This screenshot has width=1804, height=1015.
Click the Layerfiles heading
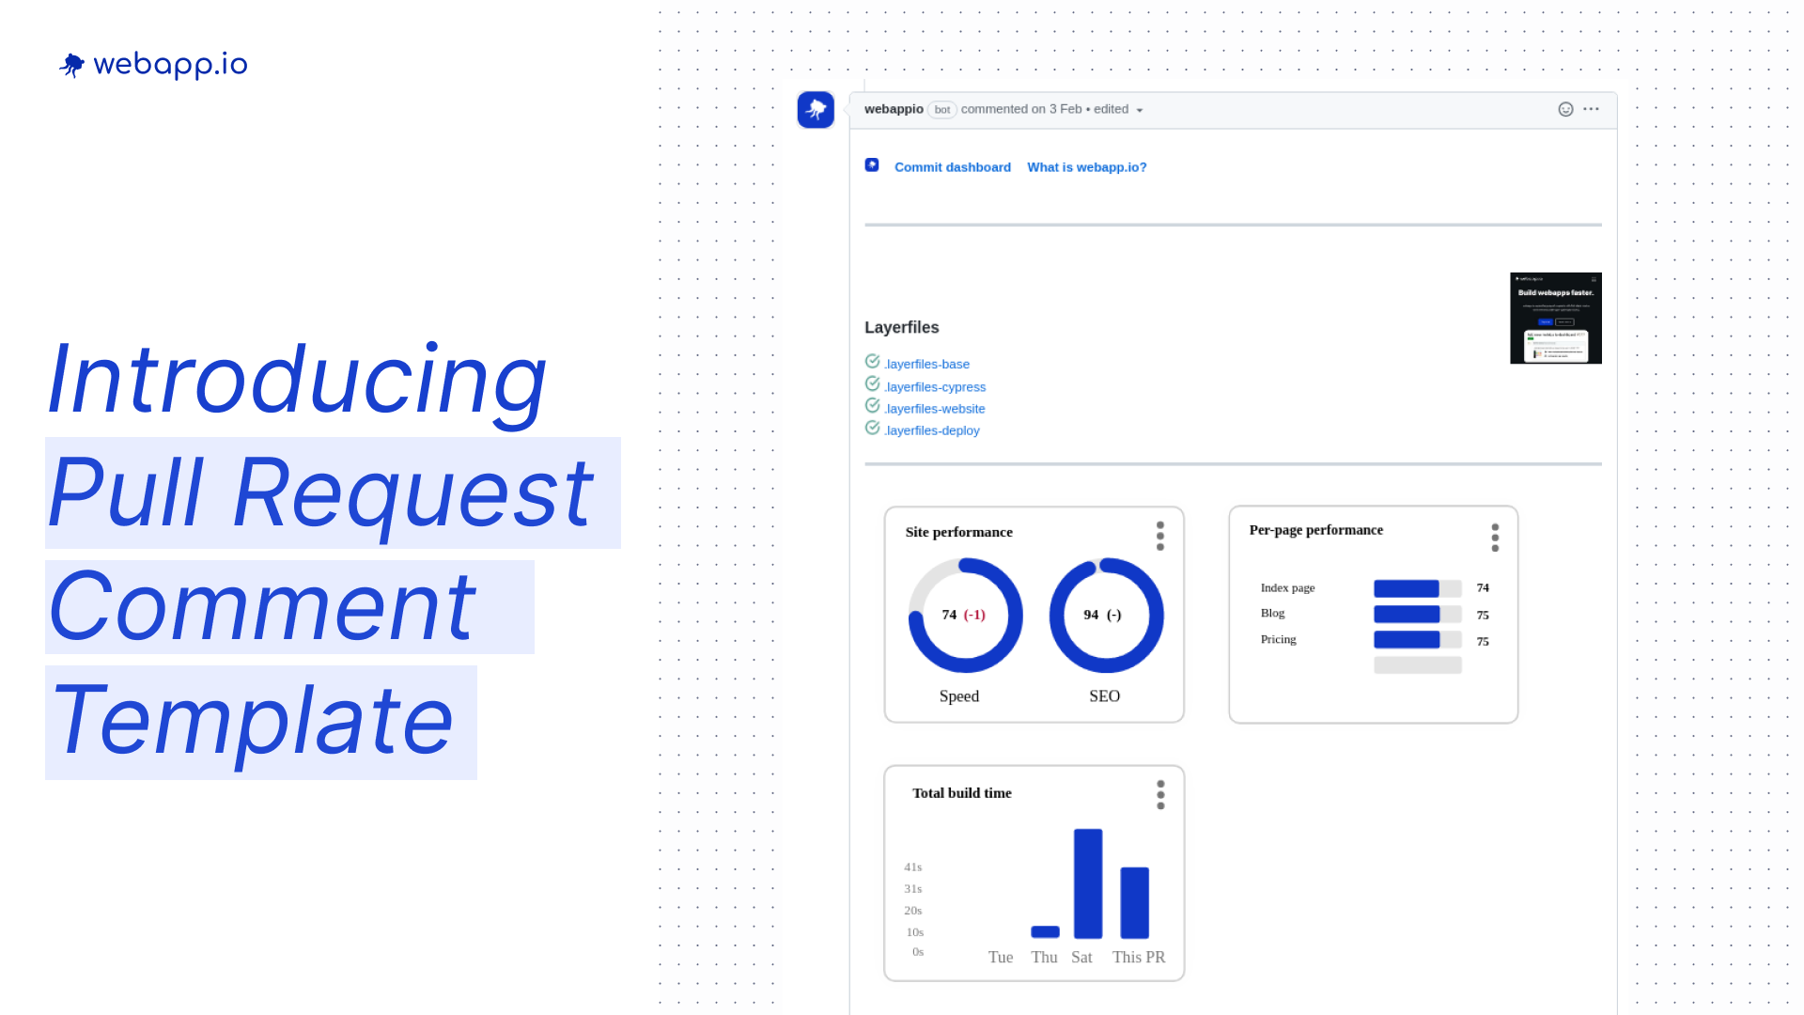tap(902, 327)
